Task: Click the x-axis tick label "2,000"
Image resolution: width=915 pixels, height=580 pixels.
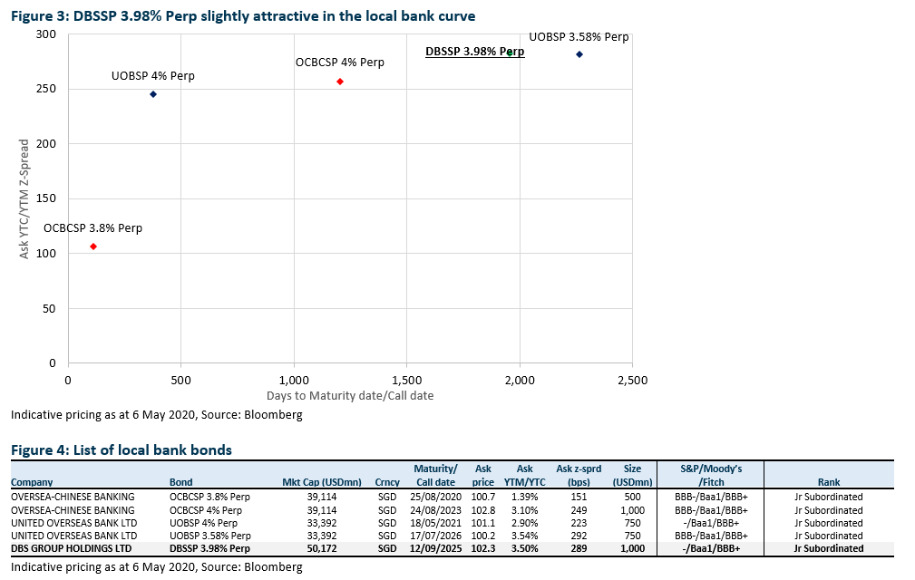Action: tap(520, 381)
